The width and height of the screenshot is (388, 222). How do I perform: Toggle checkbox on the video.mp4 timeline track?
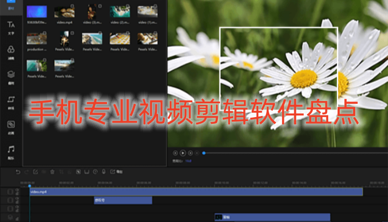click(x=9, y=192)
